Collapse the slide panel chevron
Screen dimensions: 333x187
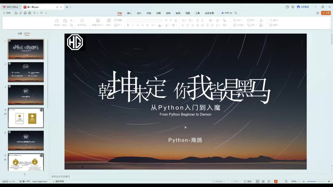45,34
